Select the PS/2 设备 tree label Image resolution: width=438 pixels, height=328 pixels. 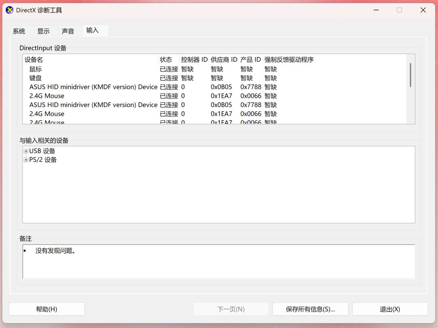[43, 160]
